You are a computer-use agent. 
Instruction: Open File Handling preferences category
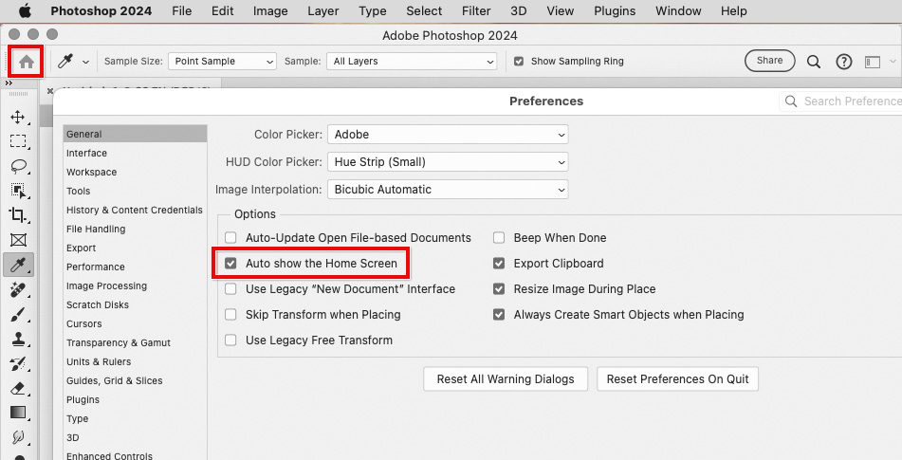click(x=96, y=229)
